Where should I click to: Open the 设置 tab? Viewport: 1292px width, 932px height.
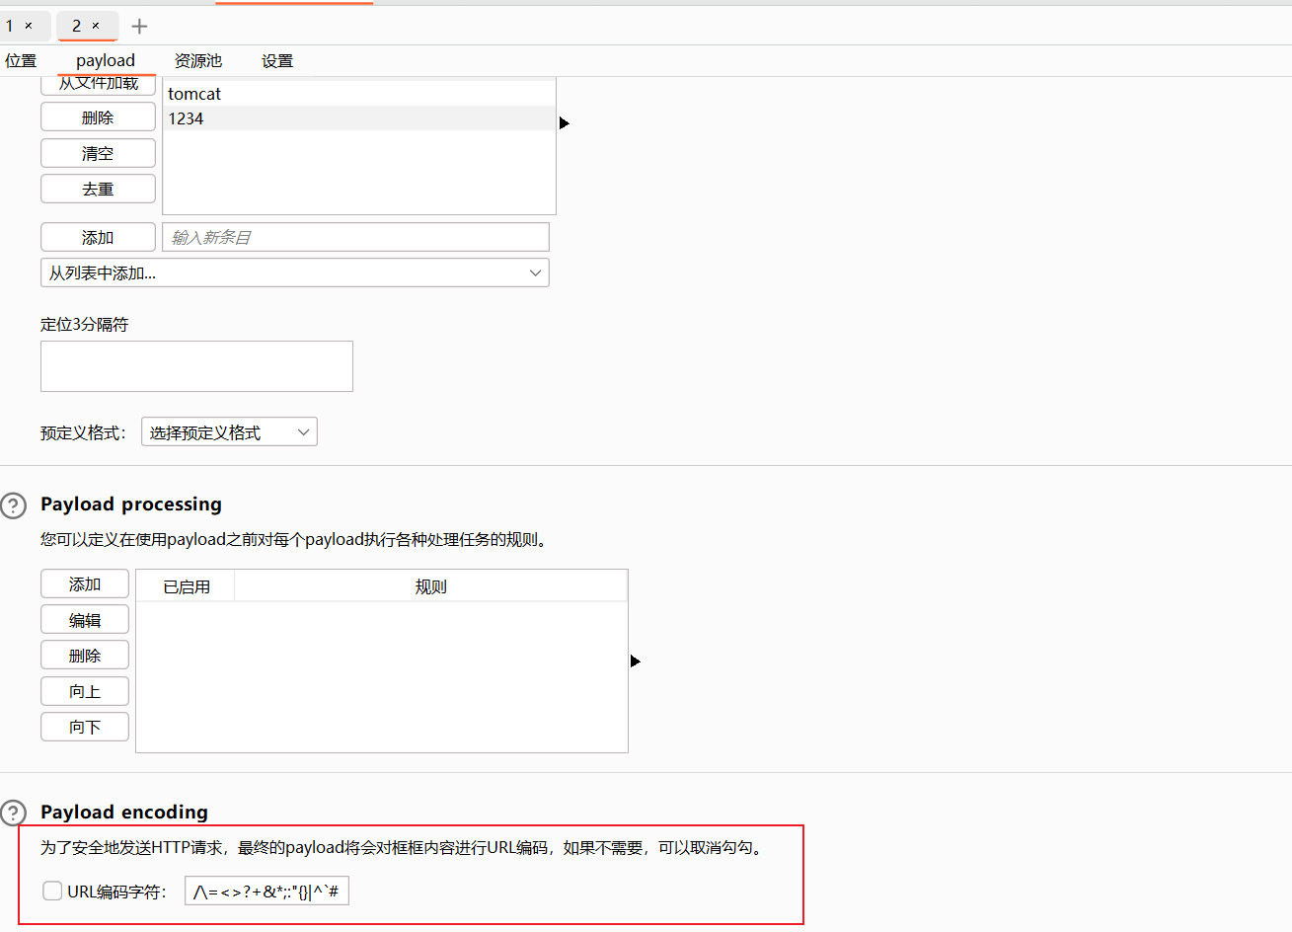[277, 61]
